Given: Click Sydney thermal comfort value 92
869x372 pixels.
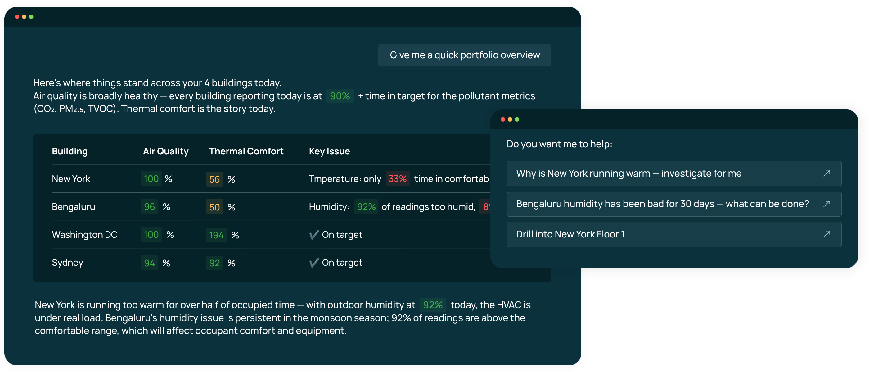Looking at the screenshot, I should pos(214,263).
